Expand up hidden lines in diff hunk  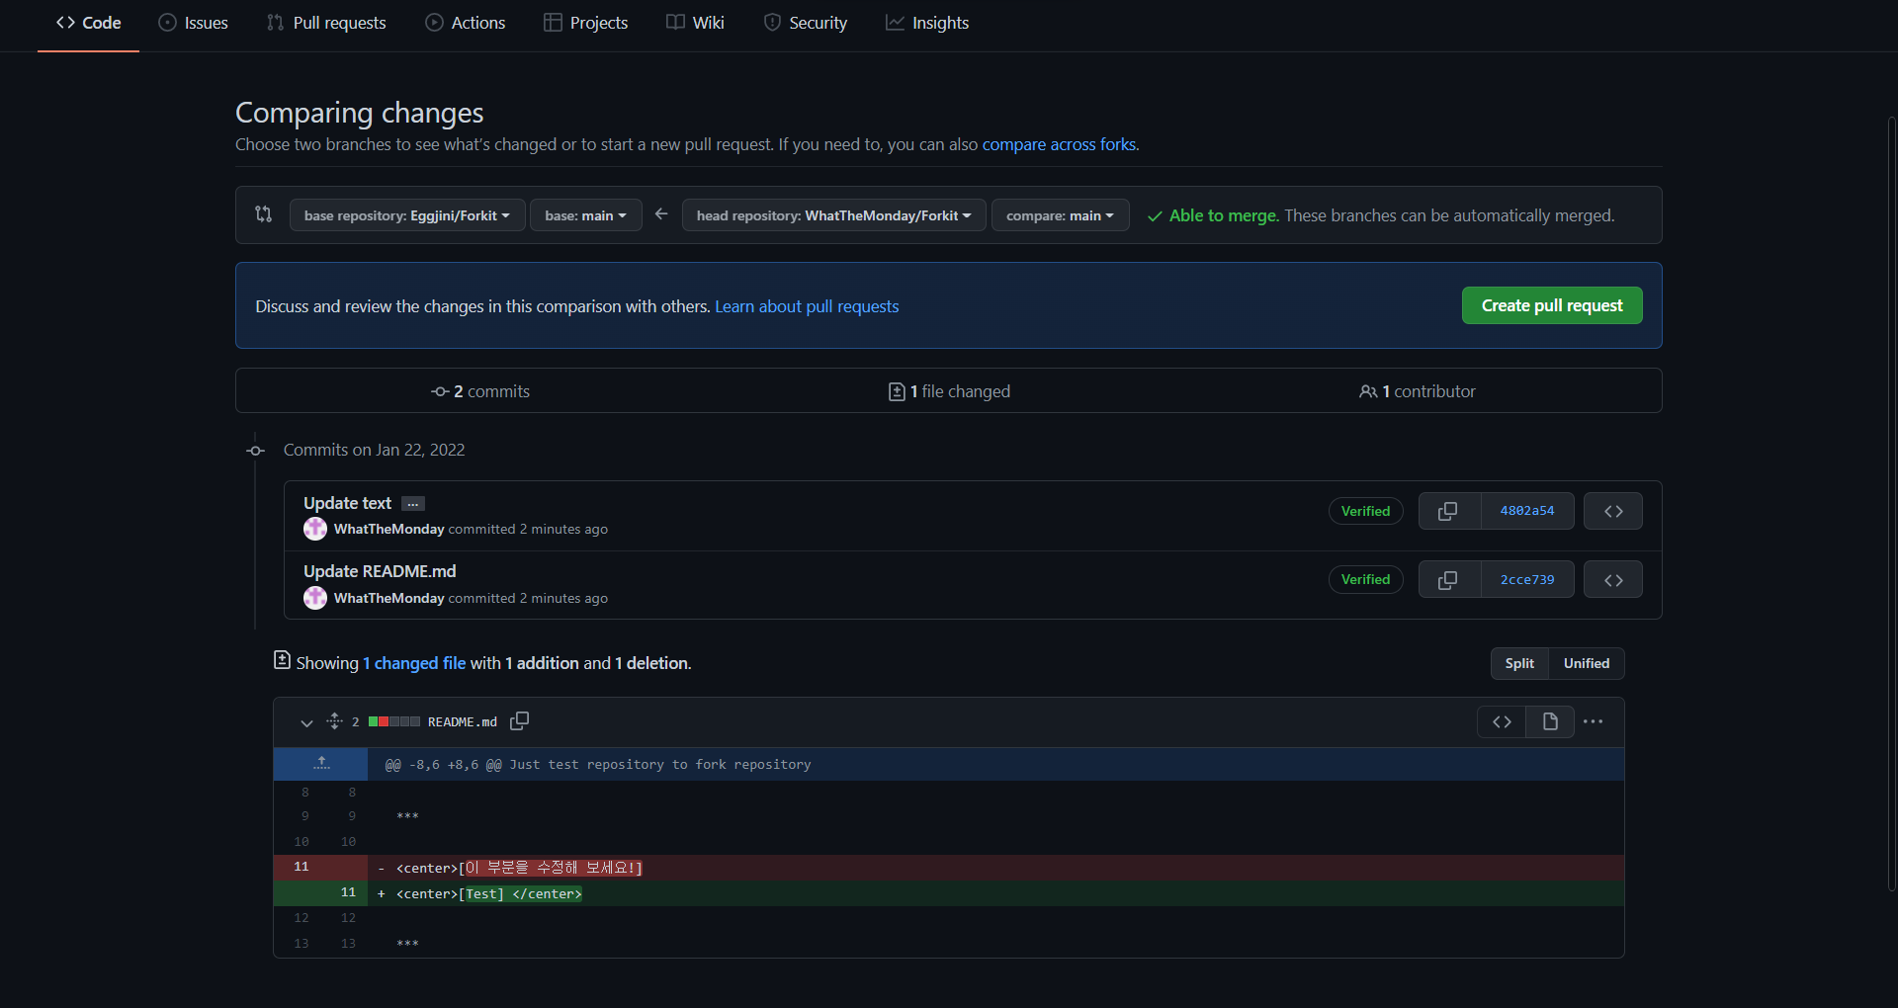point(321,764)
